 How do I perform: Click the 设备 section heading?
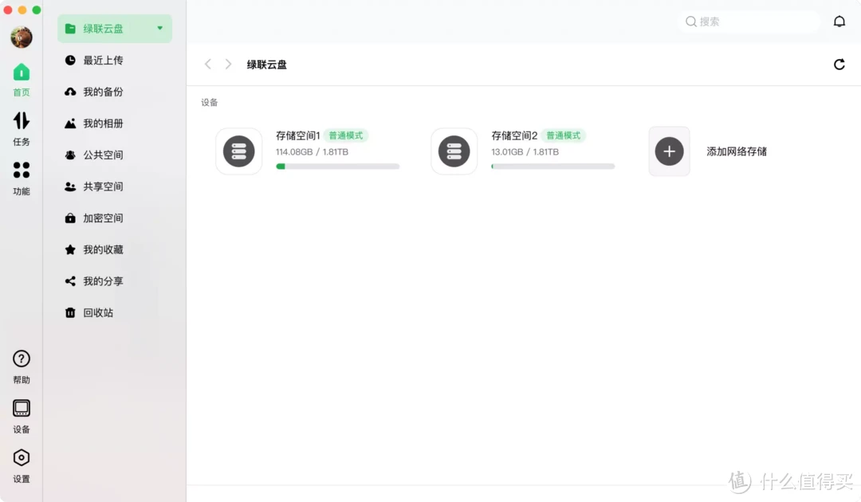pos(209,103)
